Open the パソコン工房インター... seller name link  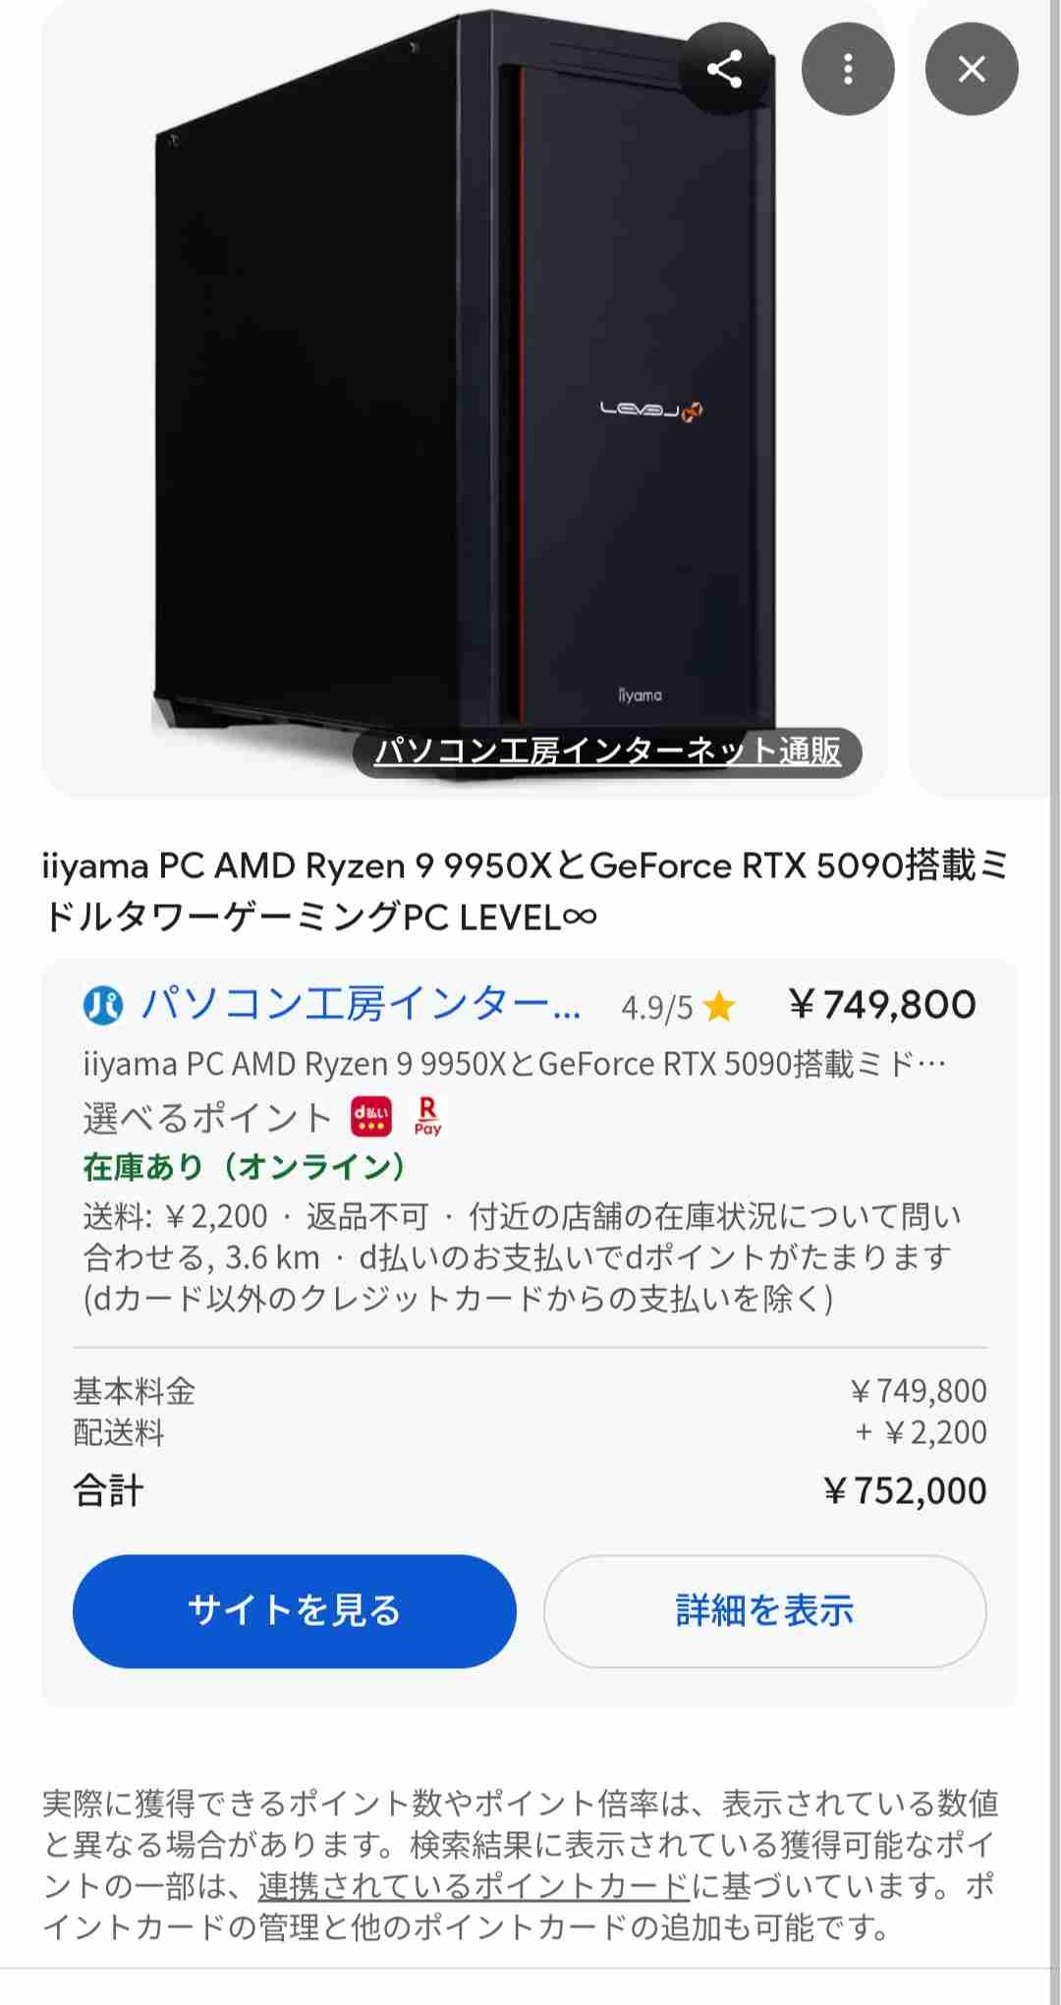point(362,1005)
